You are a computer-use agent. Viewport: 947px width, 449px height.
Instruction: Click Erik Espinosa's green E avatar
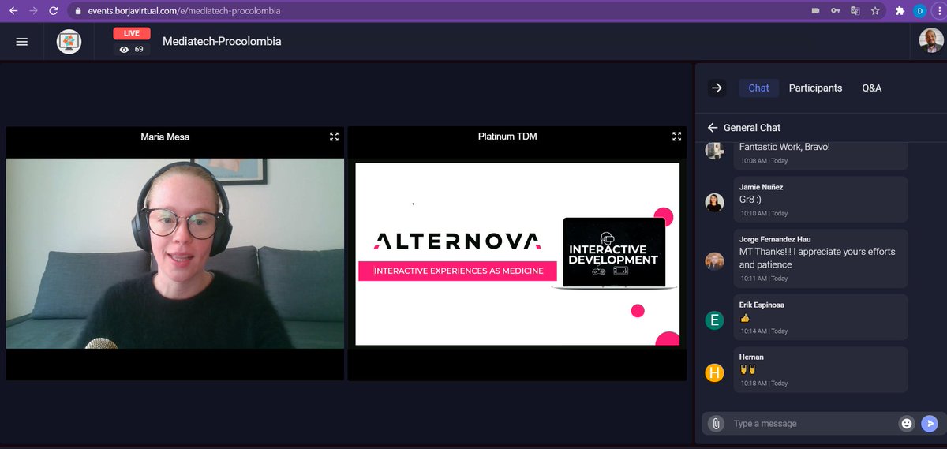pos(714,320)
